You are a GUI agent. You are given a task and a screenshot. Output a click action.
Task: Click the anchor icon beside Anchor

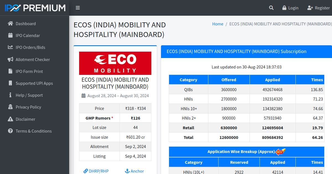pos(127,171)
